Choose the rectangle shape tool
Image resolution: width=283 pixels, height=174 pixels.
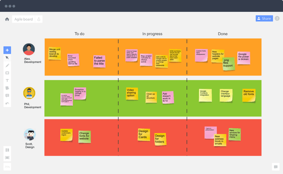7,73
